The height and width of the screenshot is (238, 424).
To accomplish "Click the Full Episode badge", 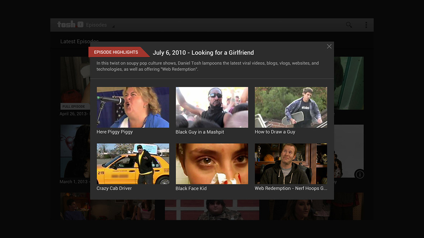I will tap(74, 106).
